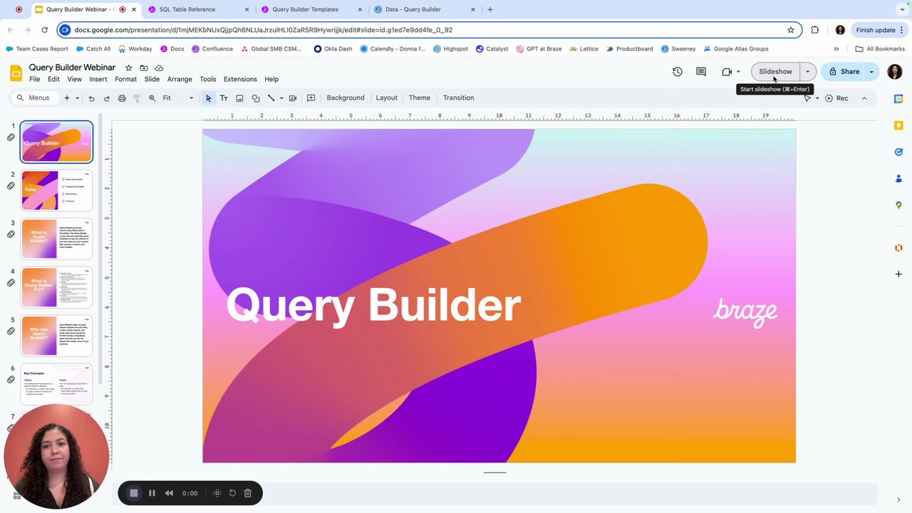Open the video call options arrow
This screenshot has width=912, height=513.
coord(738,71)
